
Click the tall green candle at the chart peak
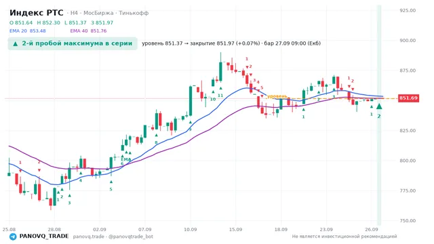click(220, 71)
